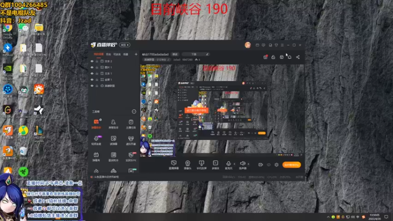393x221 pixels.
Task: Open stream settings gear icon
Action: tap(277, 165)
